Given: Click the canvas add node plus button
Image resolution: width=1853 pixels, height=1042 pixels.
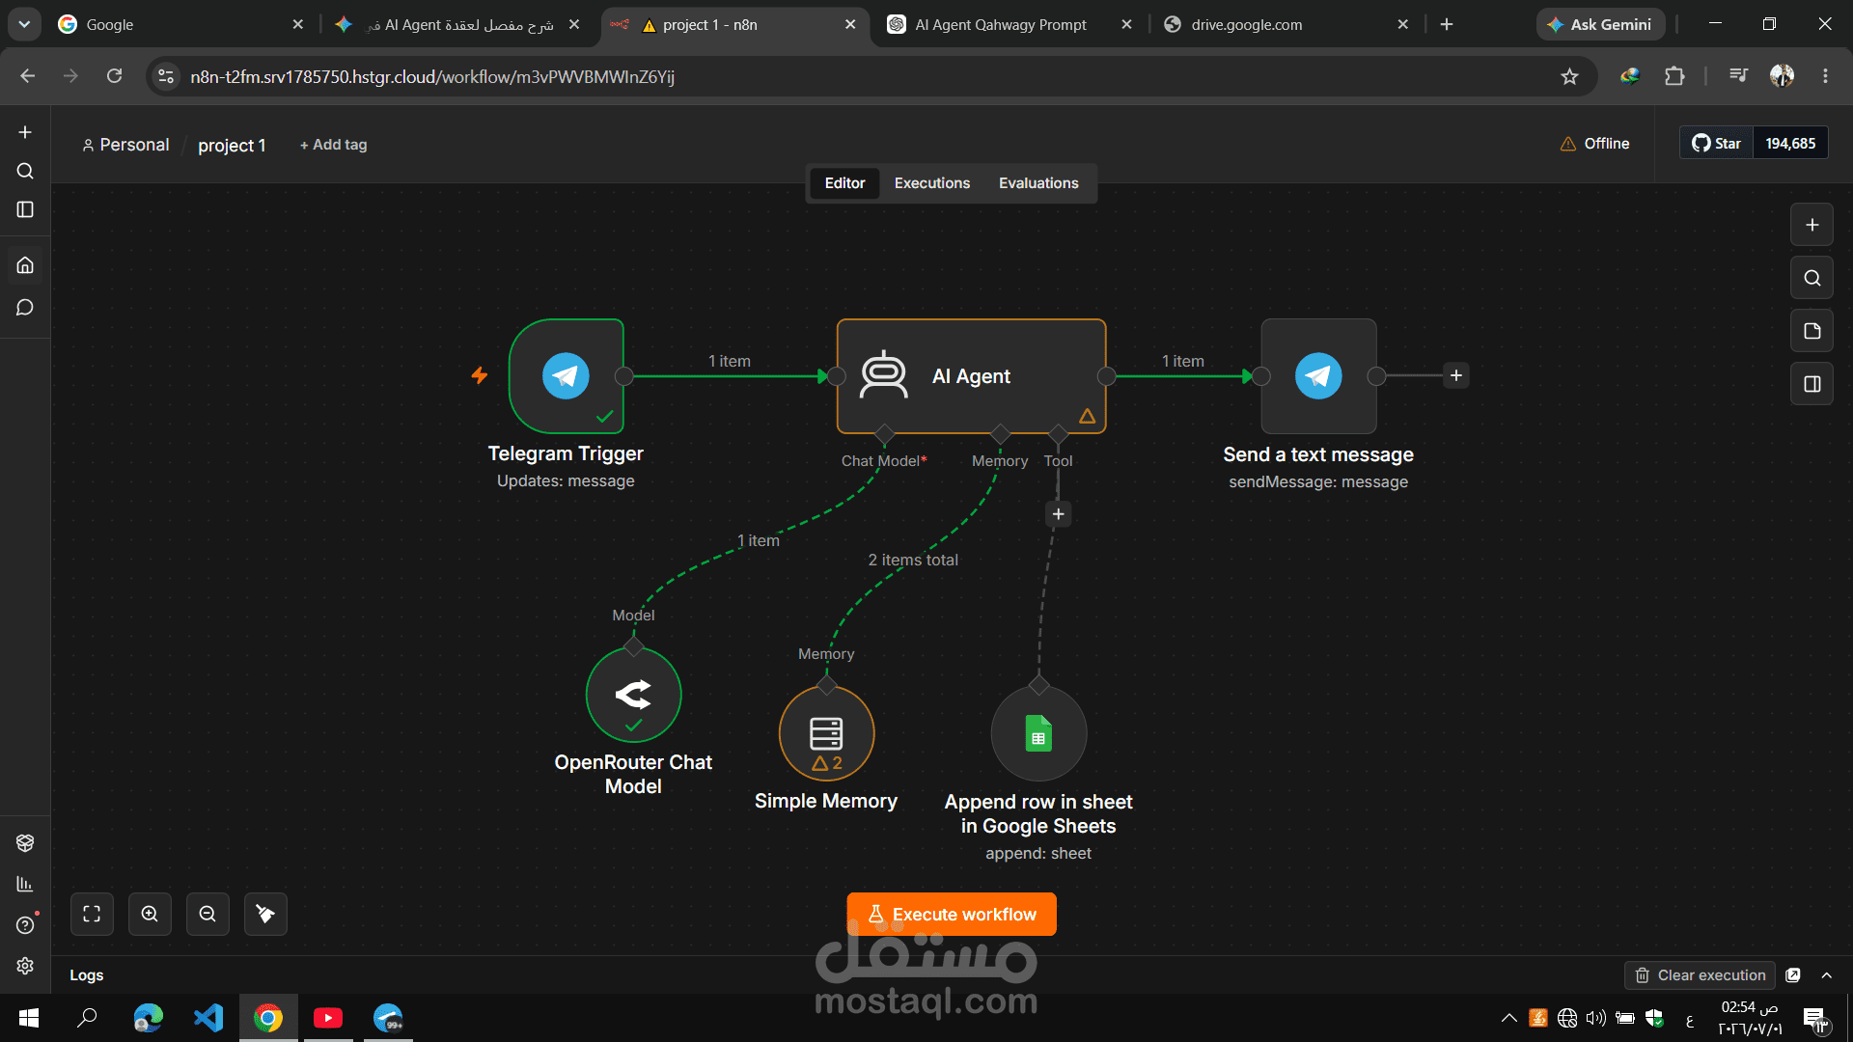Looking at the screenshot, I should 1812,225.
